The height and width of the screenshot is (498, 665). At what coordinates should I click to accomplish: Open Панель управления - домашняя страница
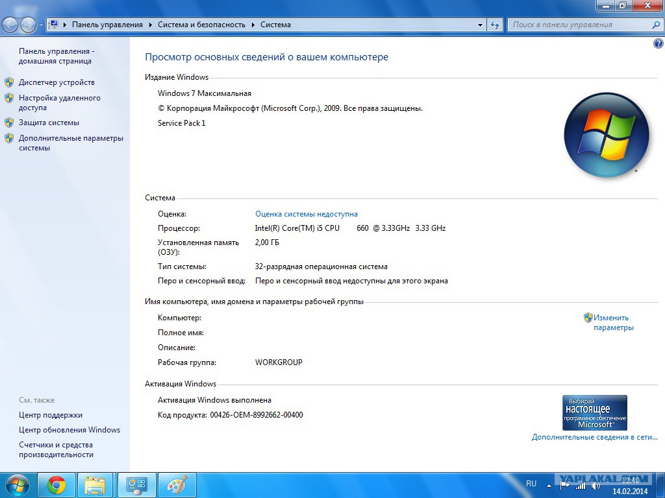[x=56, y=56]
